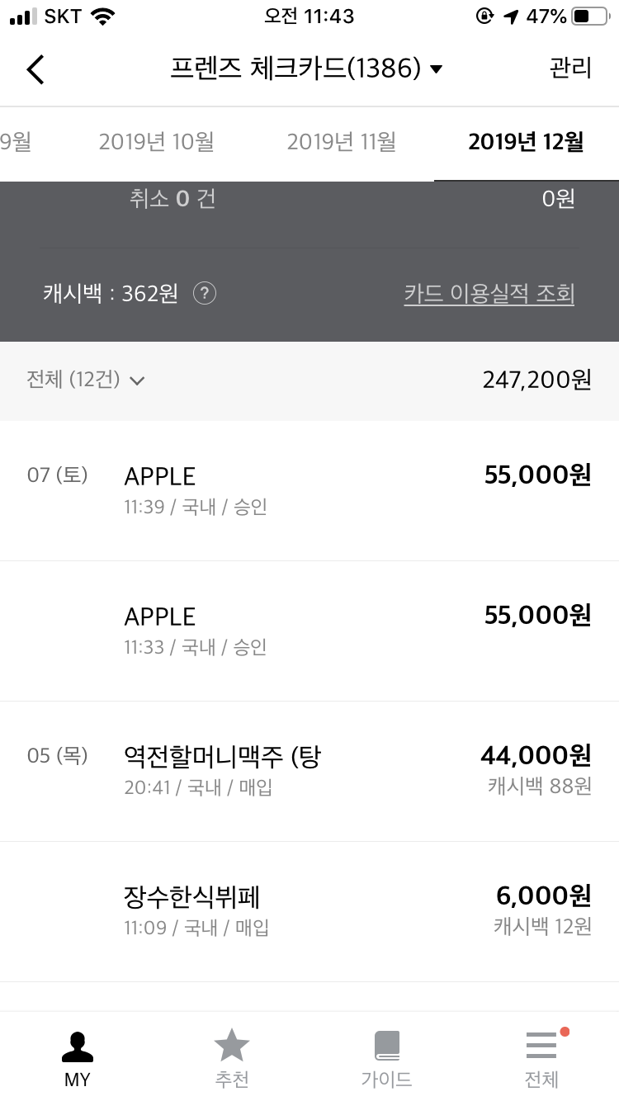The width and height of the screenshot is (619, 1101).
Task: Select the 2019년 12월 tab
Action: point(526,142)
